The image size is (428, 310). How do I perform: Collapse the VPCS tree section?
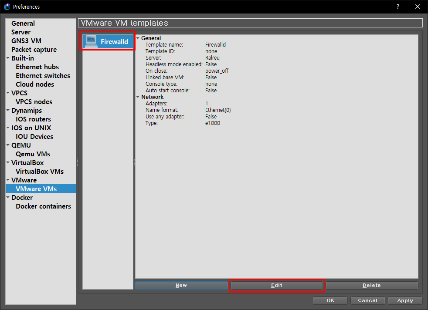pos(8,93)
